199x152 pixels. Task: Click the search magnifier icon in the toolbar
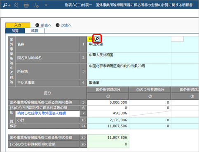pyautogui.click(x=16, y=5)
